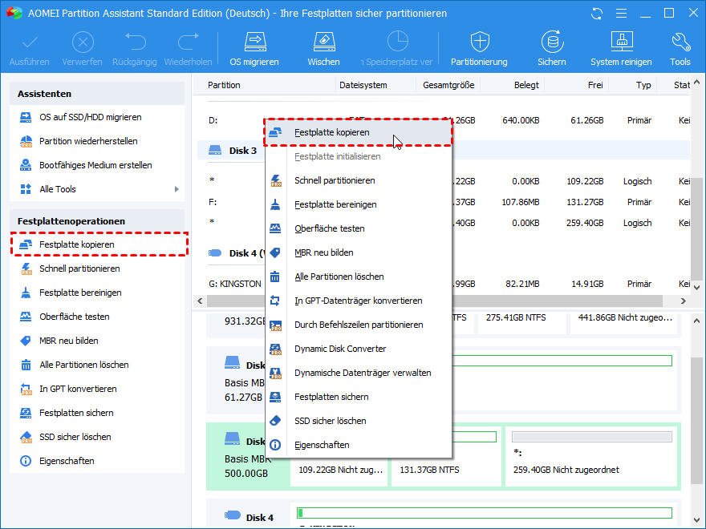Select Festplatte bereinigen context menu entry
706x529 pixels.
point(358,204)
